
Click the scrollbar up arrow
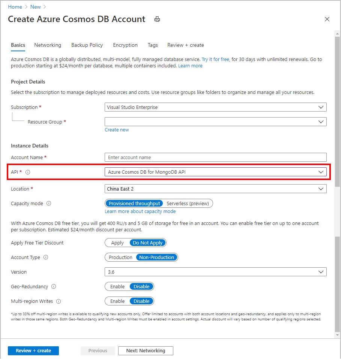(337, 34)
